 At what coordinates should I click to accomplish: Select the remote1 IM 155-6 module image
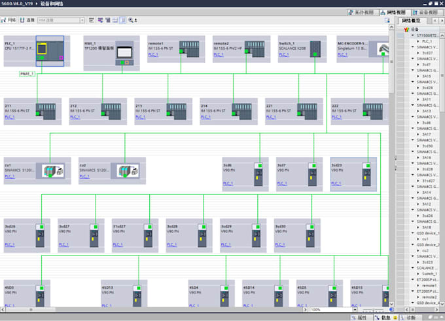189,49
